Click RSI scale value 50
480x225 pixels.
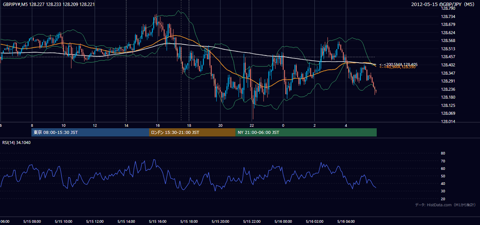[443, 176]
